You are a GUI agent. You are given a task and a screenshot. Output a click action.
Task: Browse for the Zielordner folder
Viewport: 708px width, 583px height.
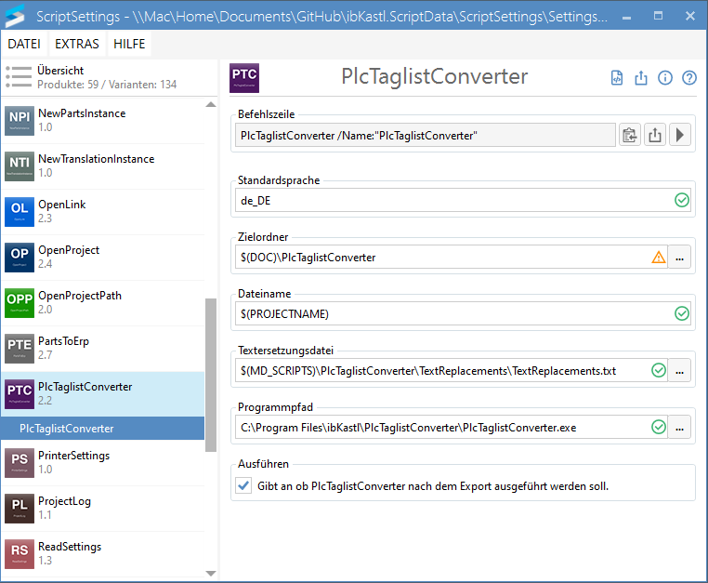coord(680,258)
